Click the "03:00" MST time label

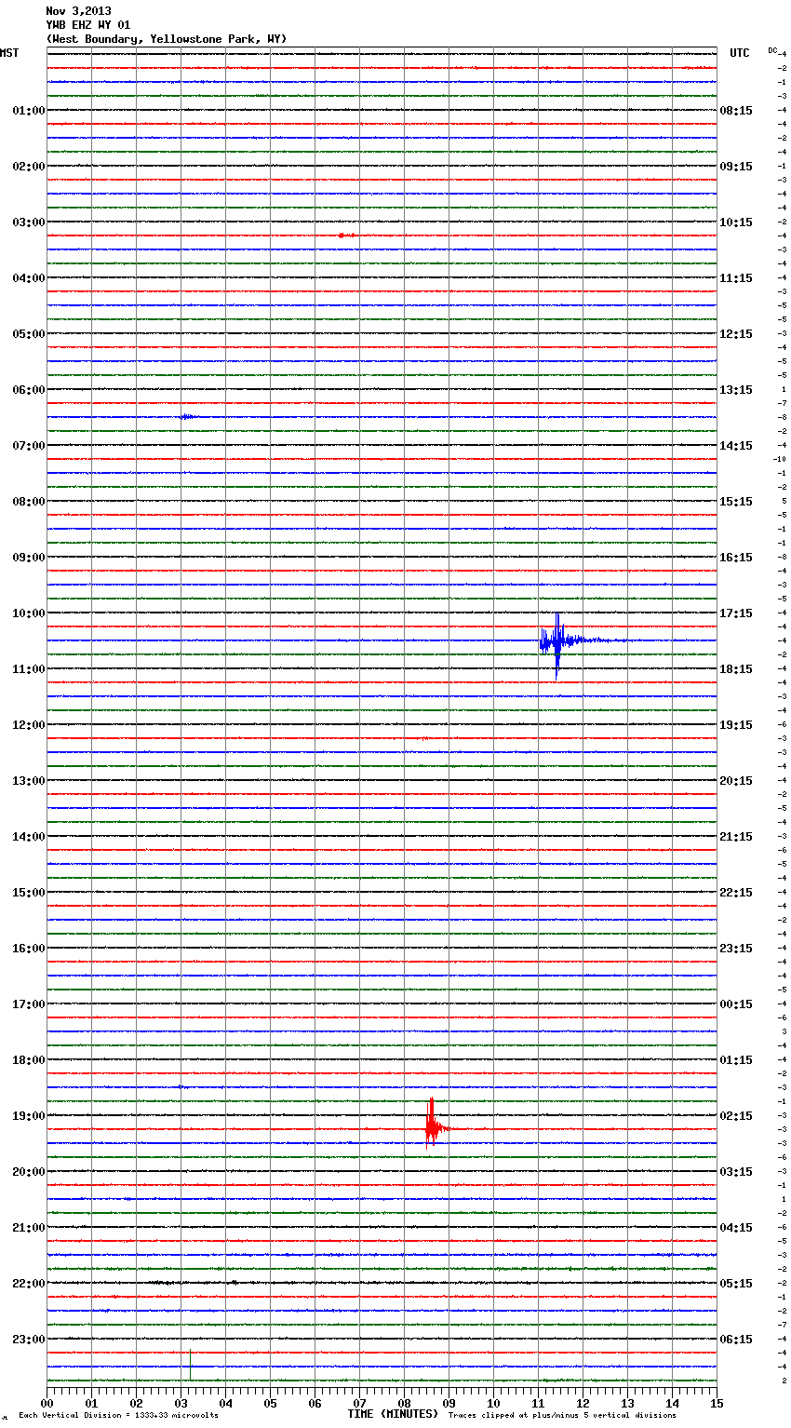(29, 222)
